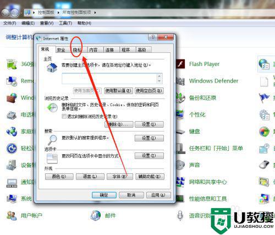
Task: Click the 确定 button
Action: [x=104, y=195]
